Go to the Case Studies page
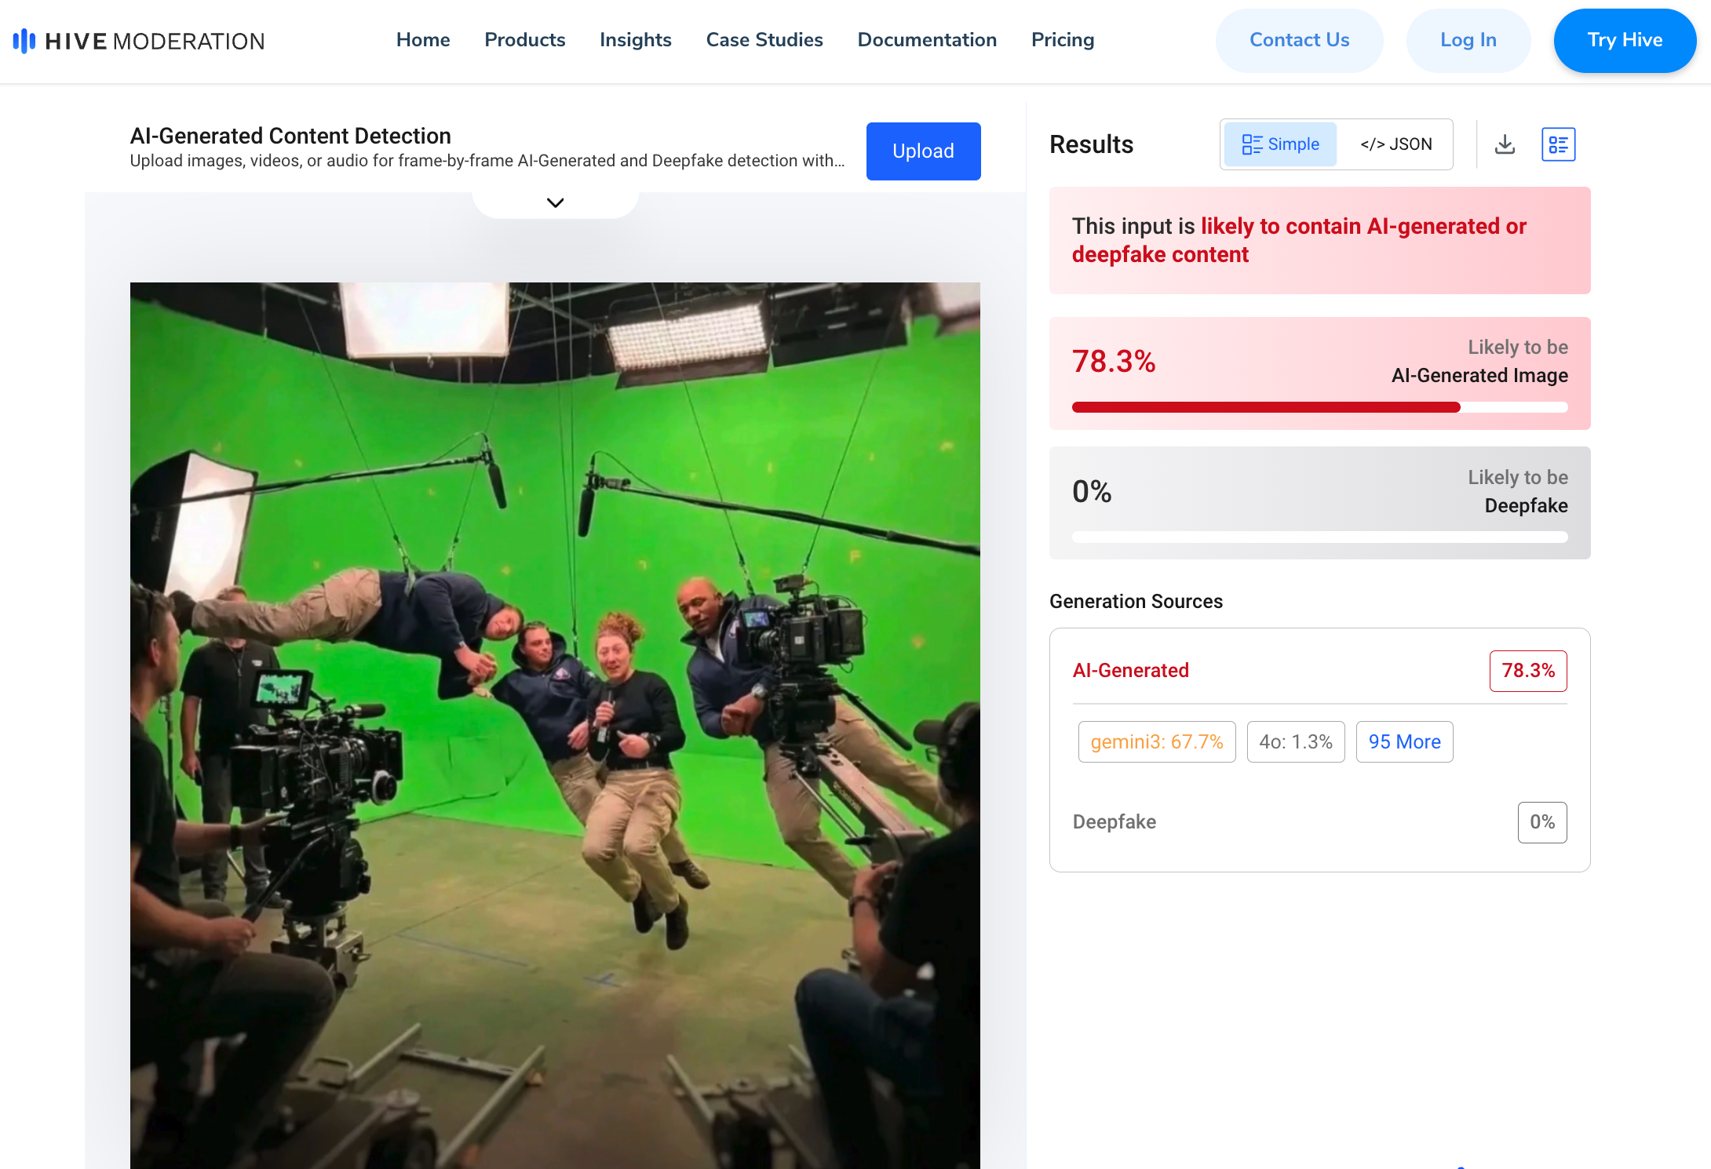The width and height of the screenshot is (1711, 1169). tap(764, 40)
